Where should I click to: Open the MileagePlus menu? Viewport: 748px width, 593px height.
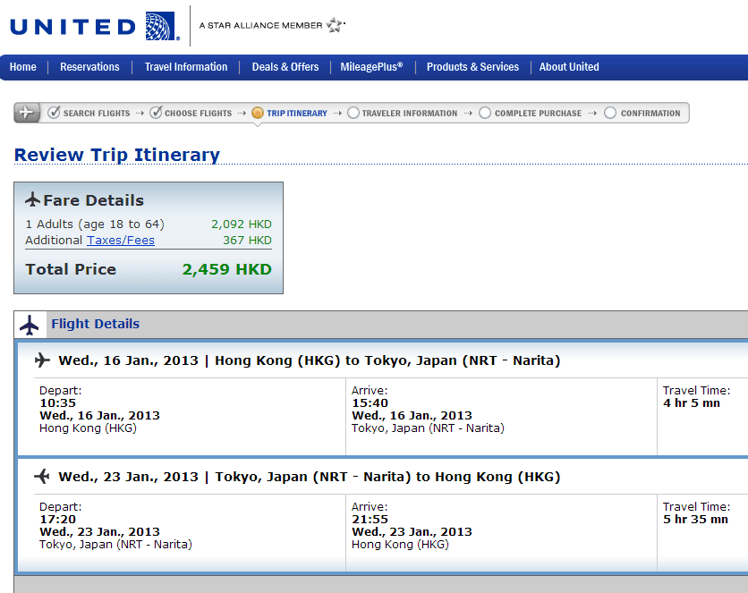[371, 67]
